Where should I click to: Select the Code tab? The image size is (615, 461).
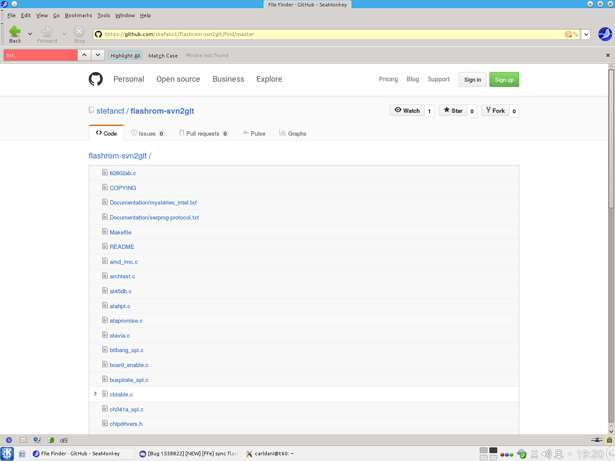(106, 133)
